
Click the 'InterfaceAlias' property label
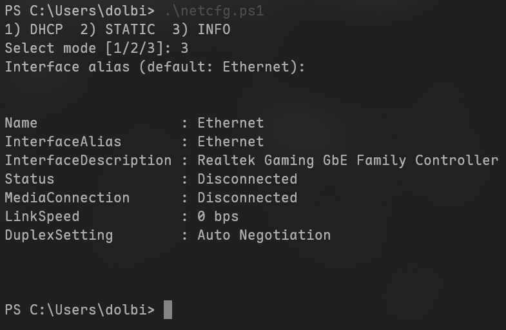pos(63,142)
